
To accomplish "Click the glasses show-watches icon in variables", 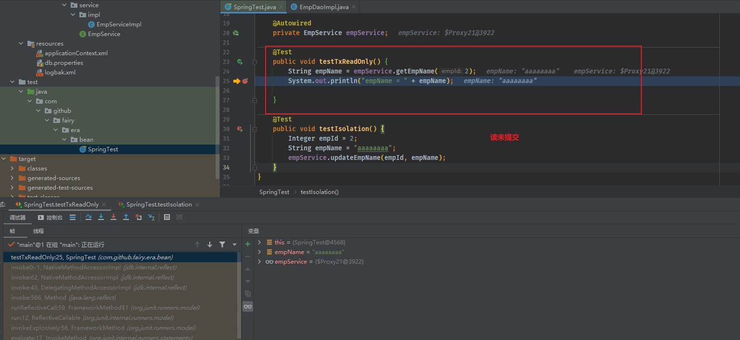I will 248,306.
